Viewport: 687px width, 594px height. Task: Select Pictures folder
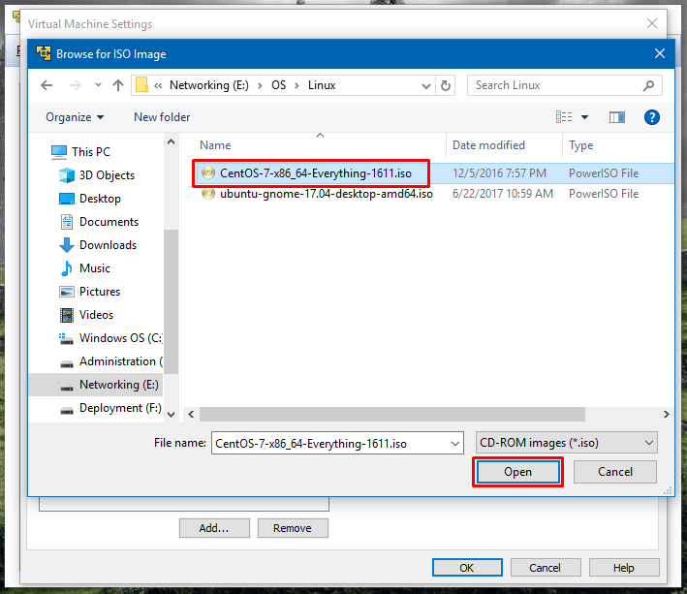coord(100,292)
